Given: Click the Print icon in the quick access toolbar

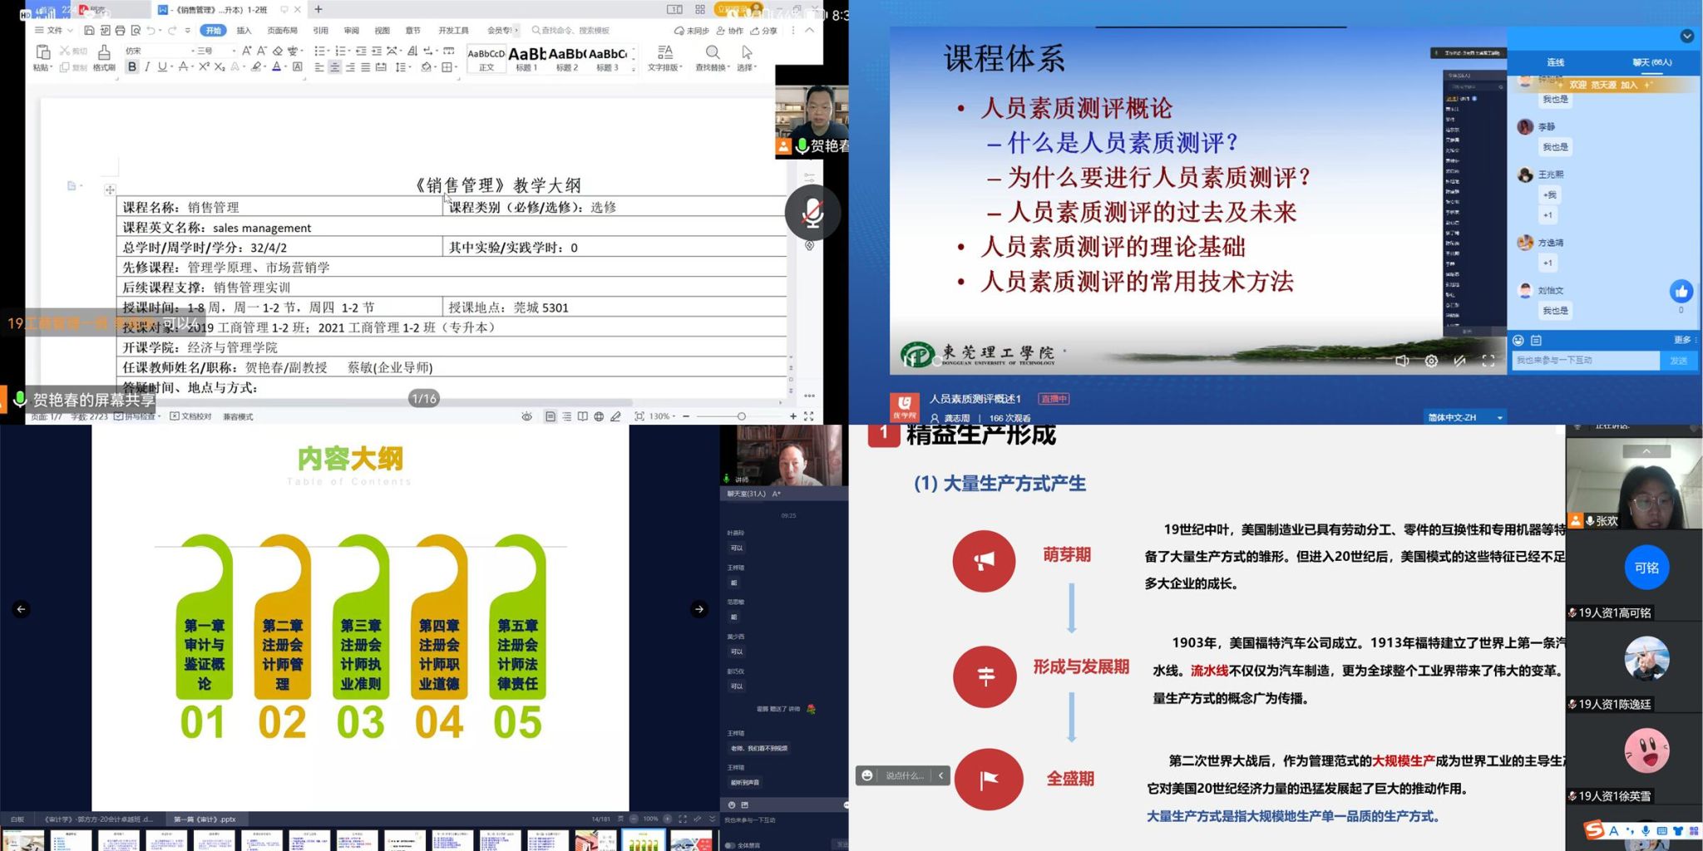Looking at the screenshot, I should 121,31.
